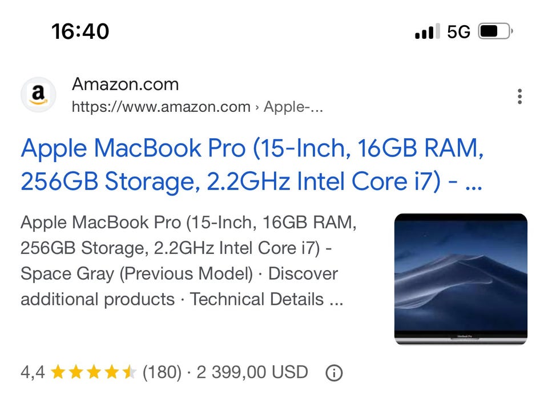Tap the yellow star rating icons
Viewport: 548px width, 399px height.
pyautogui.click(x=94, y=373)
